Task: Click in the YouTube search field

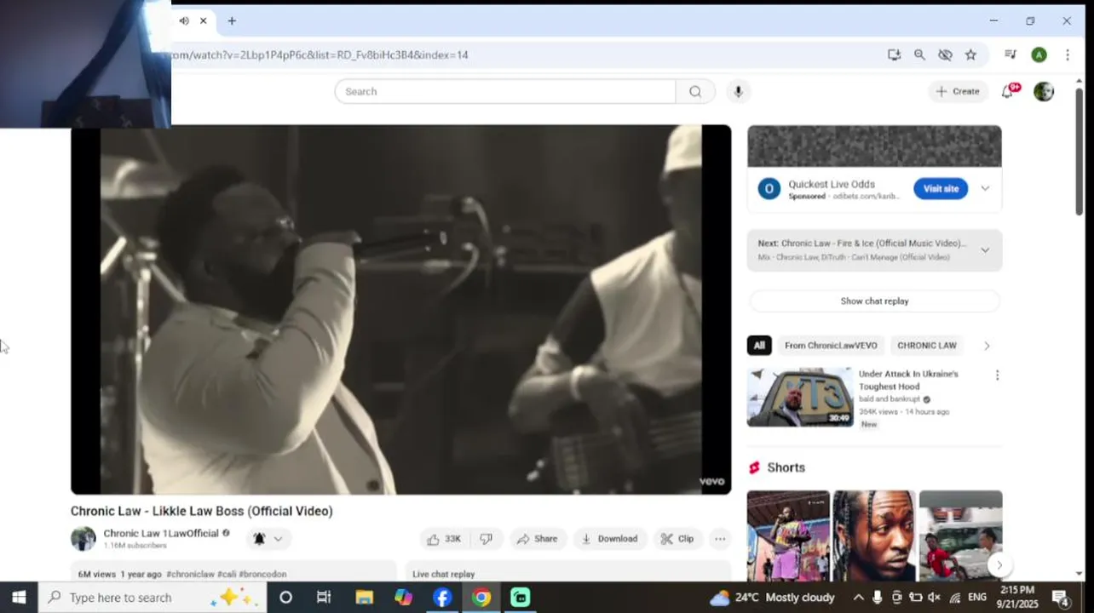Action: [x=505, y=91]
